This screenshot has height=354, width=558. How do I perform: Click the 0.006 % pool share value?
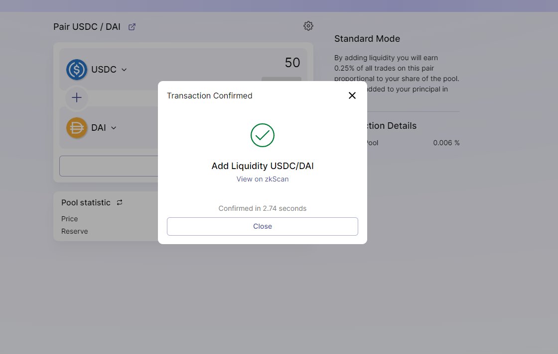point(446,143)
